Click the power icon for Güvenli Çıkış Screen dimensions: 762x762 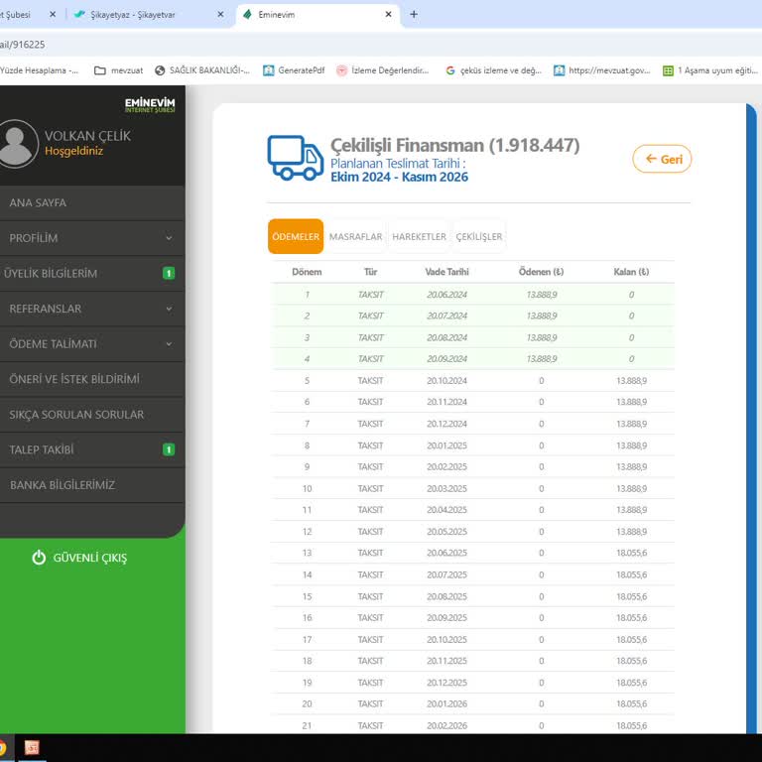coord(39,558)
